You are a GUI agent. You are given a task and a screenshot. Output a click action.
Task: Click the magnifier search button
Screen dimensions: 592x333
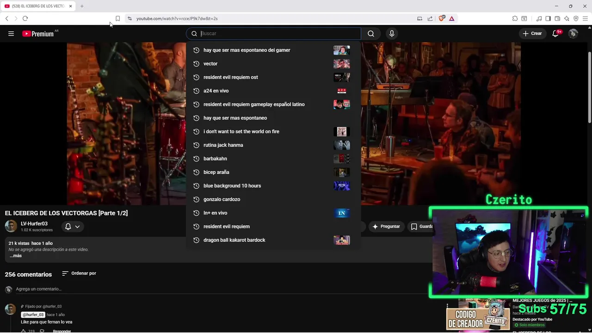point(371,33)
